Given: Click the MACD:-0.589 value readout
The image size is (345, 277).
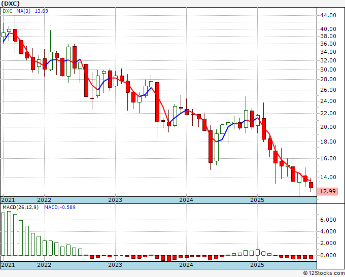Looking at the screenshot, I should 60,207.
